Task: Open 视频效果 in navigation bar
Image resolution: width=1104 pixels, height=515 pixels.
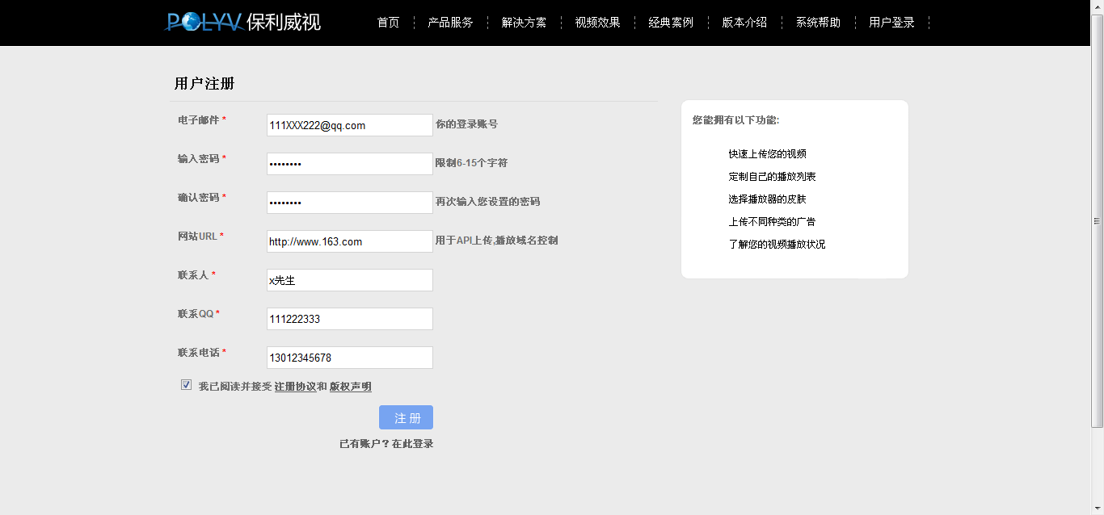Action: 597,23
